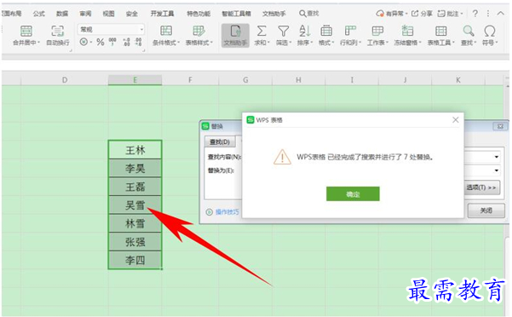
Task: Click the help question mark icon
Action: point(475,14)
